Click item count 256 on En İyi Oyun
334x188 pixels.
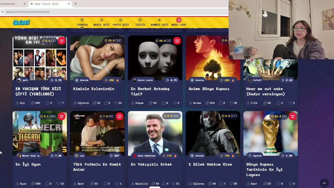[x=36, y=184]
